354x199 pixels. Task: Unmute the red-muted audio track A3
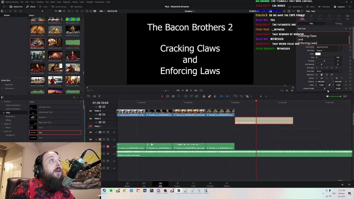(108, 146)
